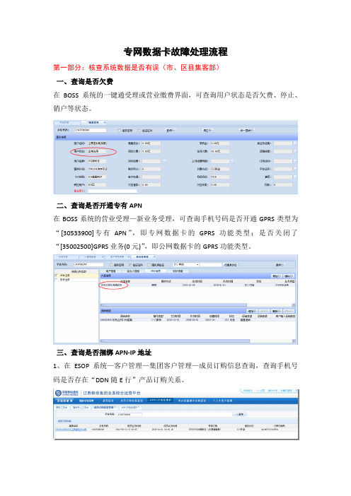Close the last open tab in the second BOSS screenshot
The height and width of the screenshot is (496, 351).
tap(154, 256)
